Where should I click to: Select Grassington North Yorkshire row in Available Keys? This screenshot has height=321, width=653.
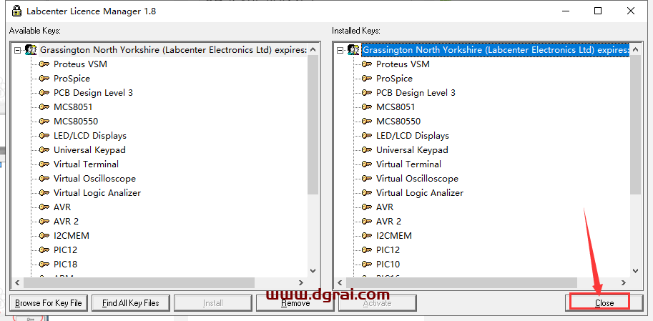pyautogui.click(x=173, y=50)
